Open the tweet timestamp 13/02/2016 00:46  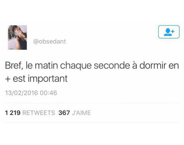point(31,93)
